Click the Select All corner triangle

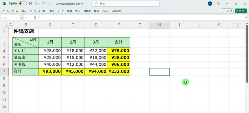[5, 25]
